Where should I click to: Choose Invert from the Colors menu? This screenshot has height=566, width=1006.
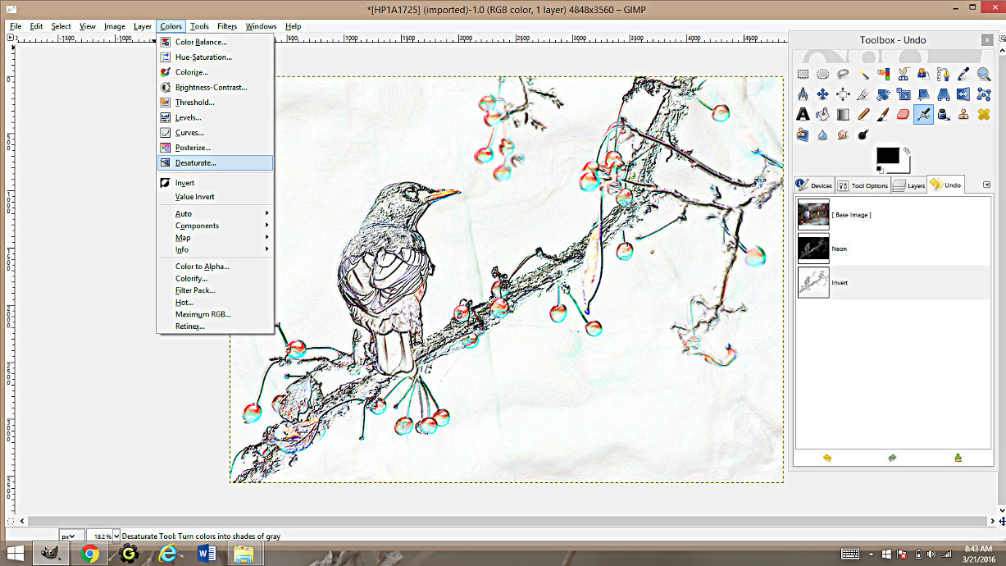tap(215, 183)
